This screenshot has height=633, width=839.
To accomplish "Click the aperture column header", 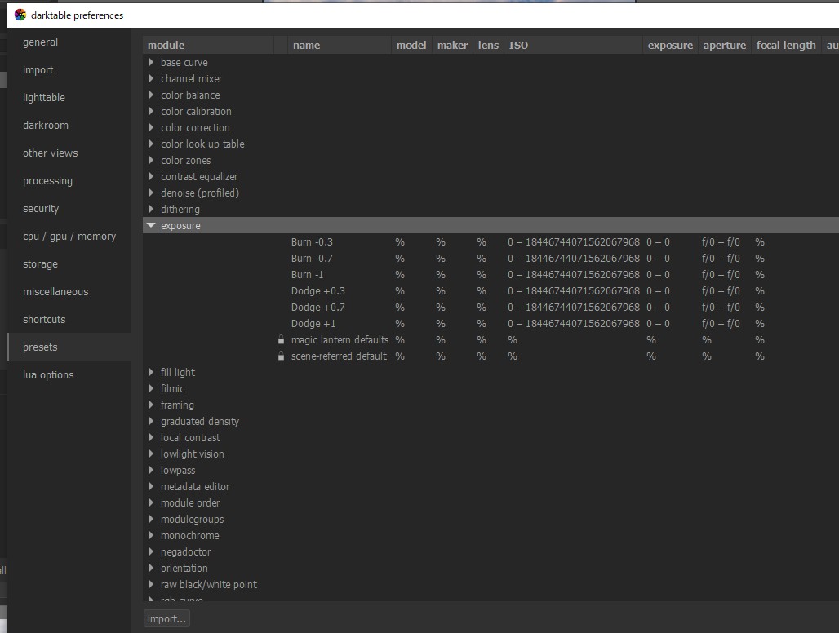I will (x=725, y=46).
